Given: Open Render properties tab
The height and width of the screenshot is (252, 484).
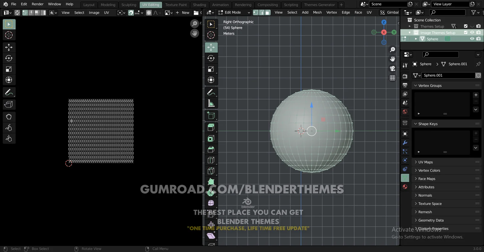Looking at the screenshot, I should pos(405,76).
